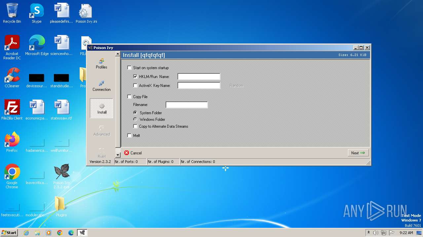423x237 pixels.
Task: Select statessaw.rtf desktop document
Action: [x=61, y=110]
